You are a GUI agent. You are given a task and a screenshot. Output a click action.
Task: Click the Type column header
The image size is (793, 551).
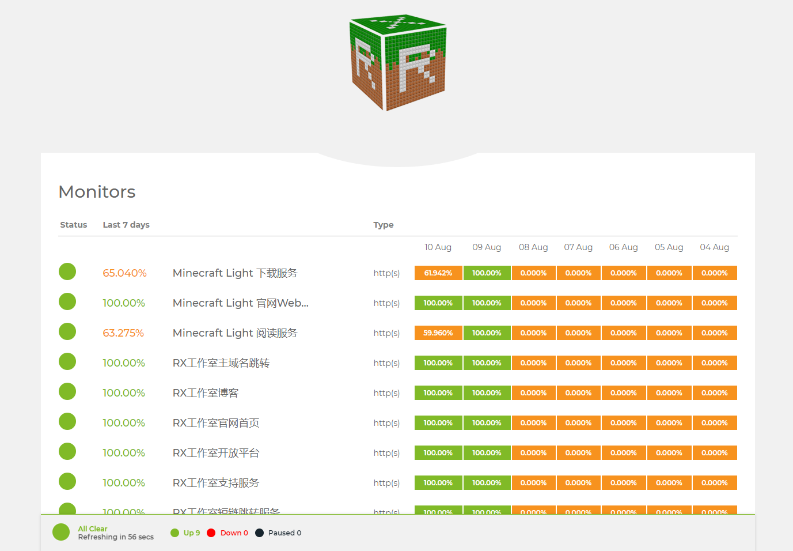[x=384, y=225]
